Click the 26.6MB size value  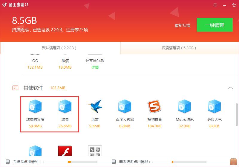pyautogui.click(x=65, y=126)
